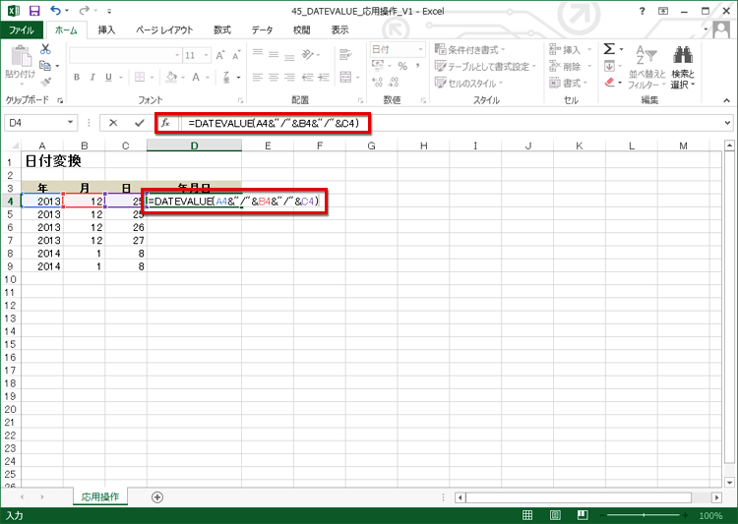Screen dimensions: 738x524
Task: Increase font size with large A
Action: (220, 55)
